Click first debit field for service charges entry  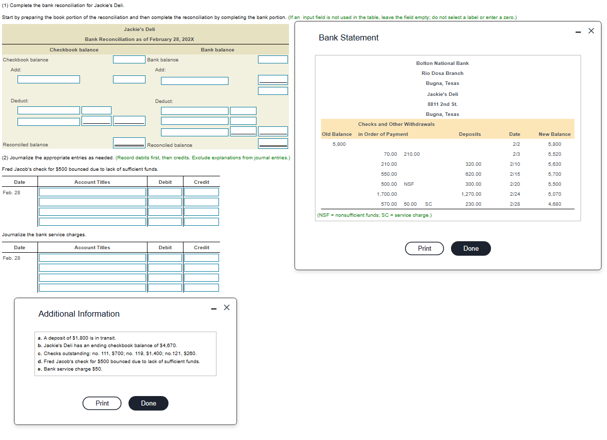[x=165, y=258]
